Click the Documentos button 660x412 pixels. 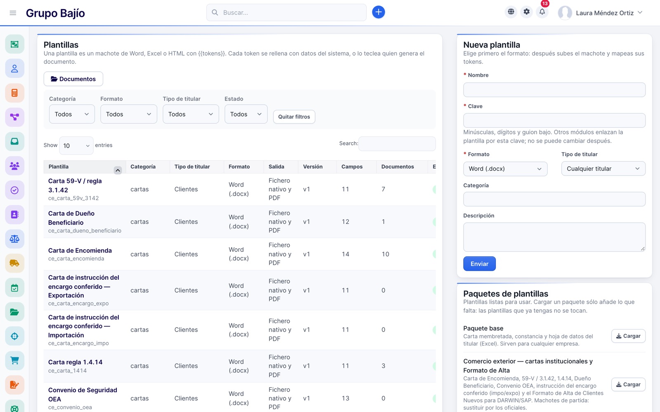point(73,79)
